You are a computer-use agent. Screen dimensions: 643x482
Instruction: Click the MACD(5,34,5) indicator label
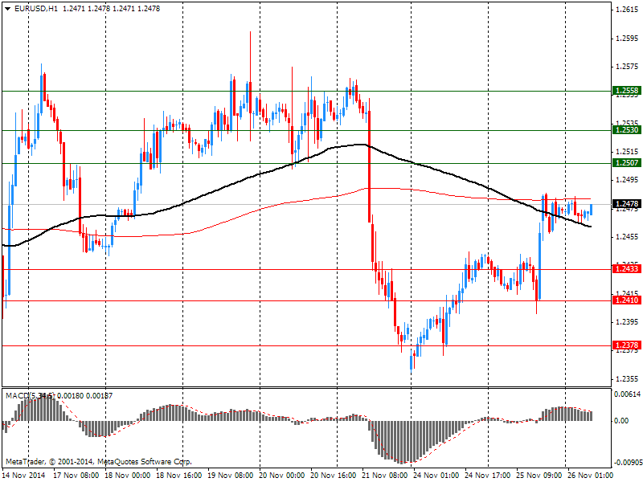pyautogui.click(x=30, y=395)
